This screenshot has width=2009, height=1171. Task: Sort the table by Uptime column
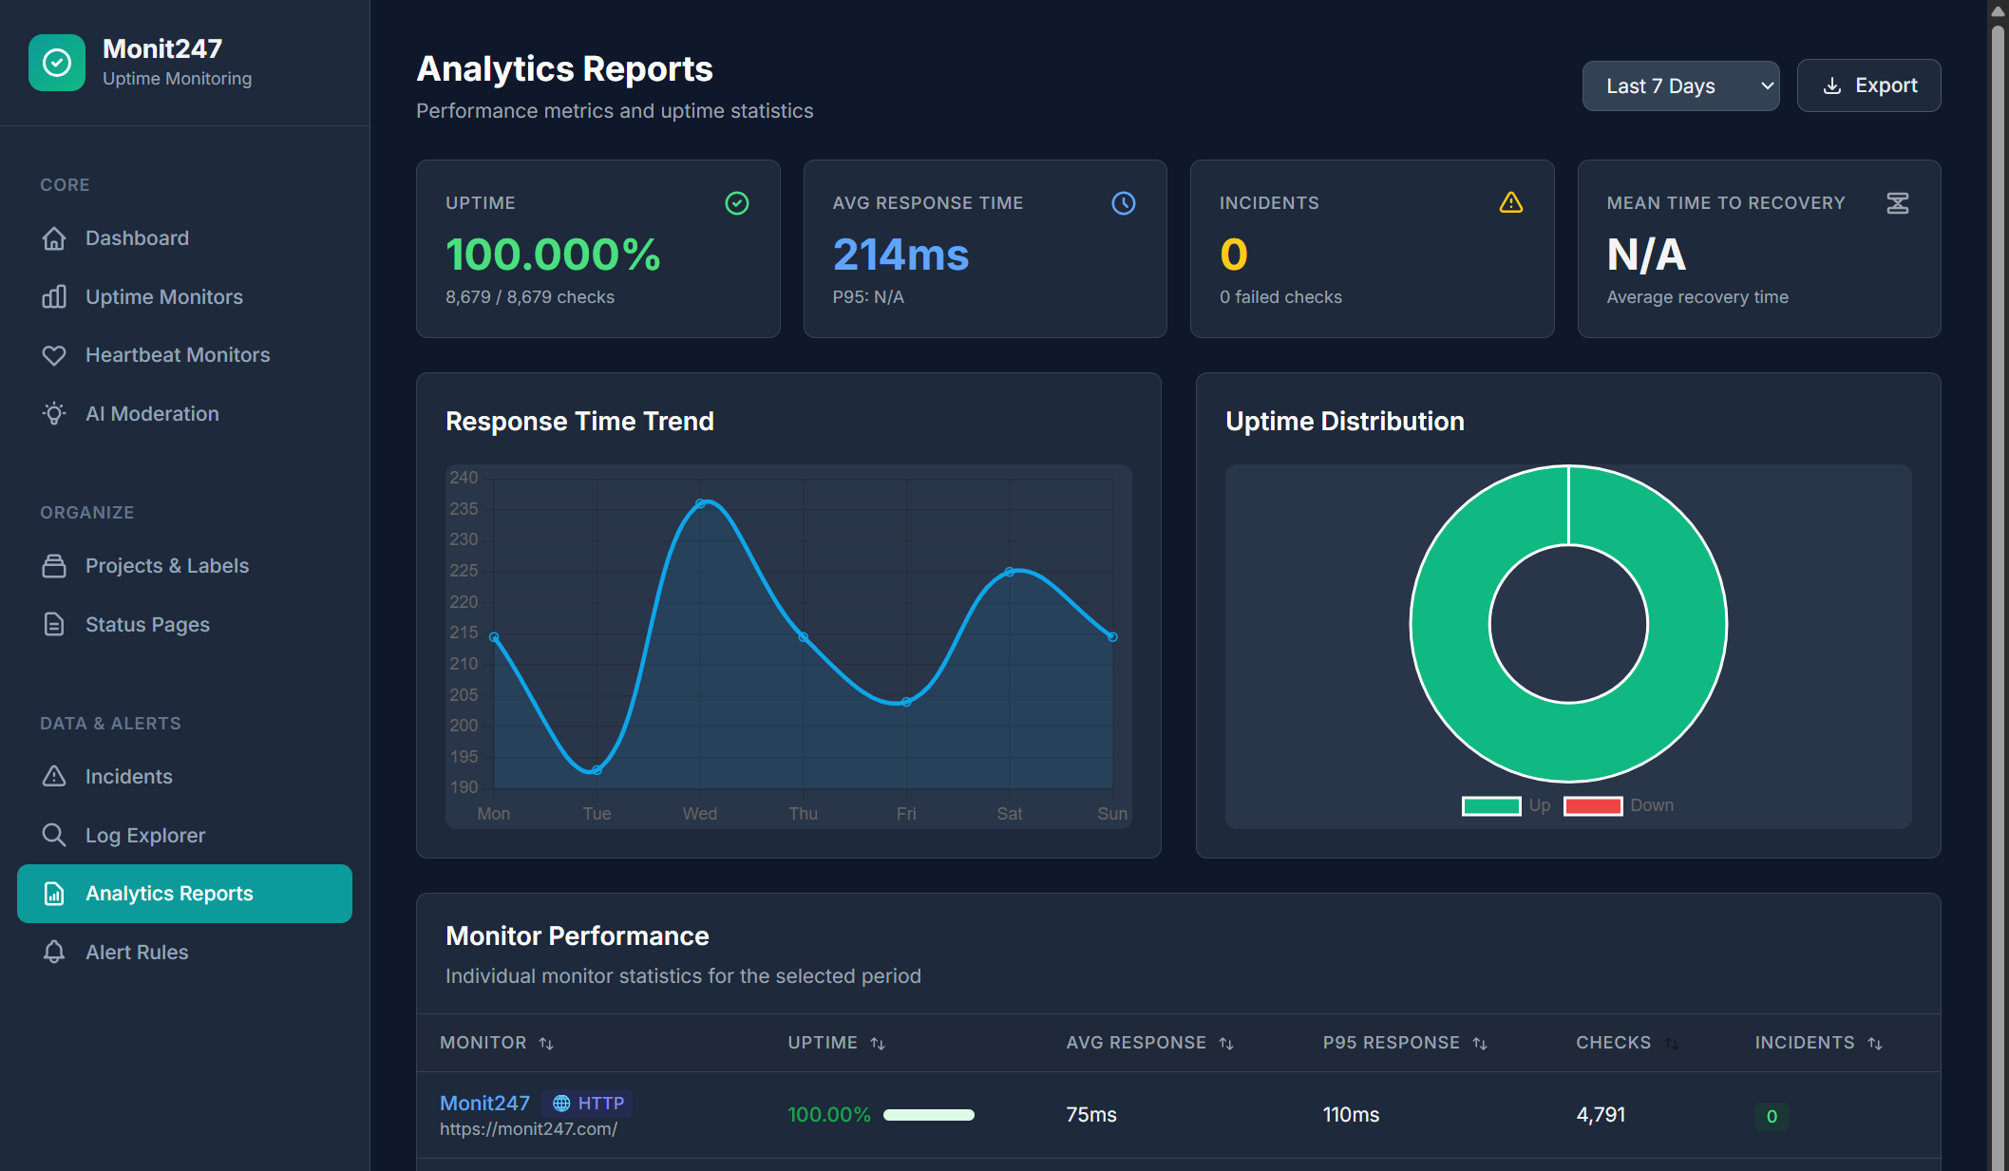(879, 1042)
